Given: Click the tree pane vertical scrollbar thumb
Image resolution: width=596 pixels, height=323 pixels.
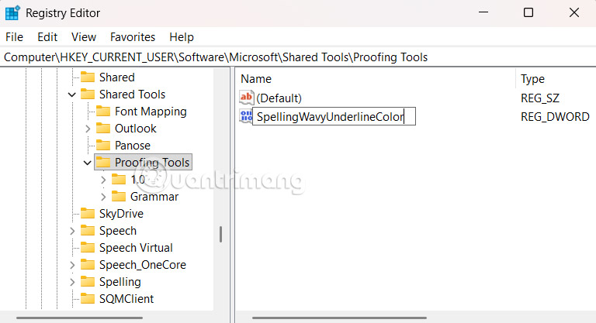Looking at the screenshot, I should click(220, 234).
